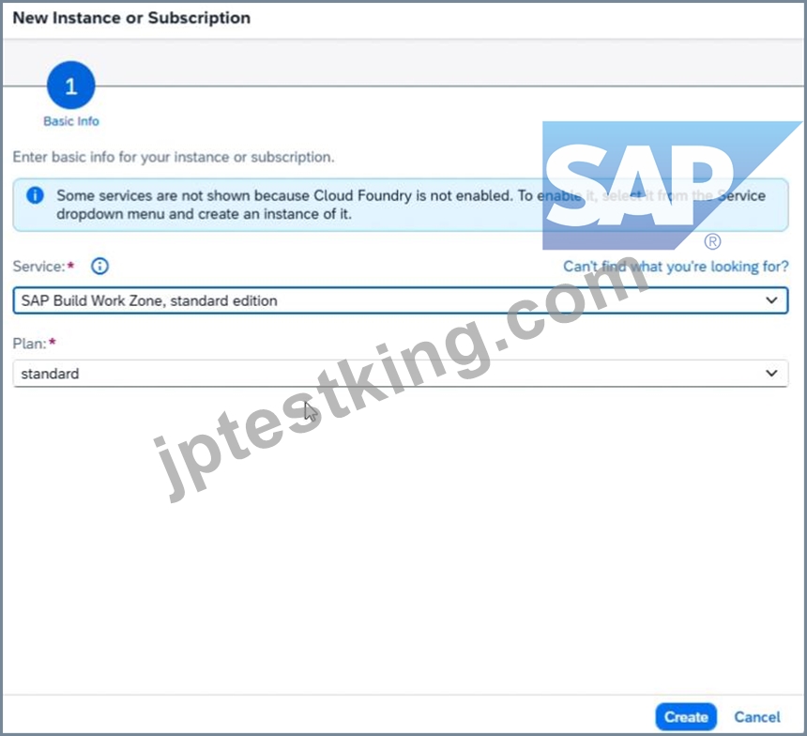Click the 'Enter basic info' instruction text
Screen dimensions: 807x736
174,157
